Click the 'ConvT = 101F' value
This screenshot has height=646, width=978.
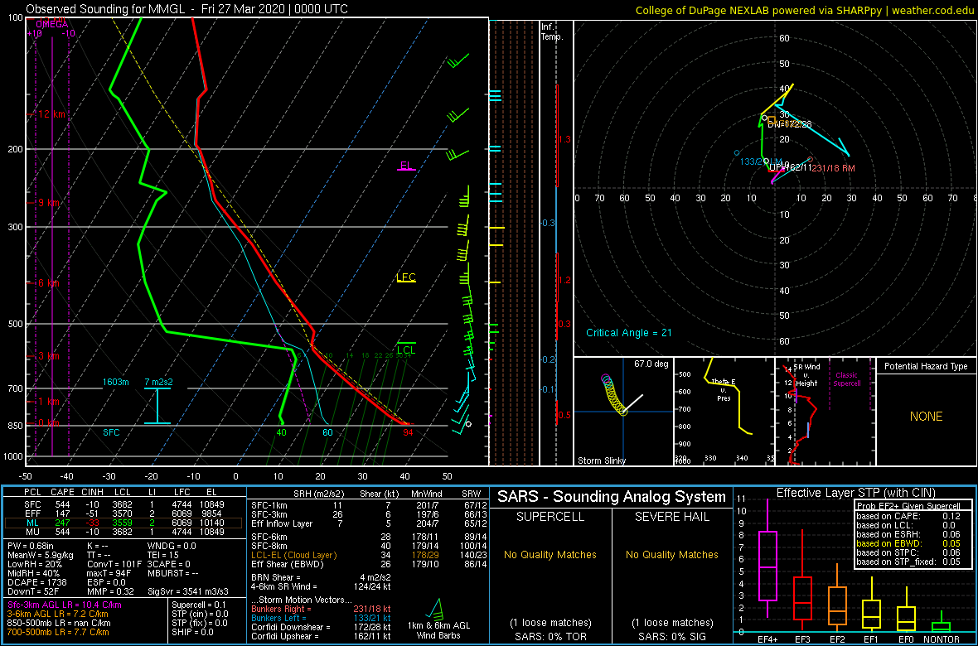coord(115,564)
